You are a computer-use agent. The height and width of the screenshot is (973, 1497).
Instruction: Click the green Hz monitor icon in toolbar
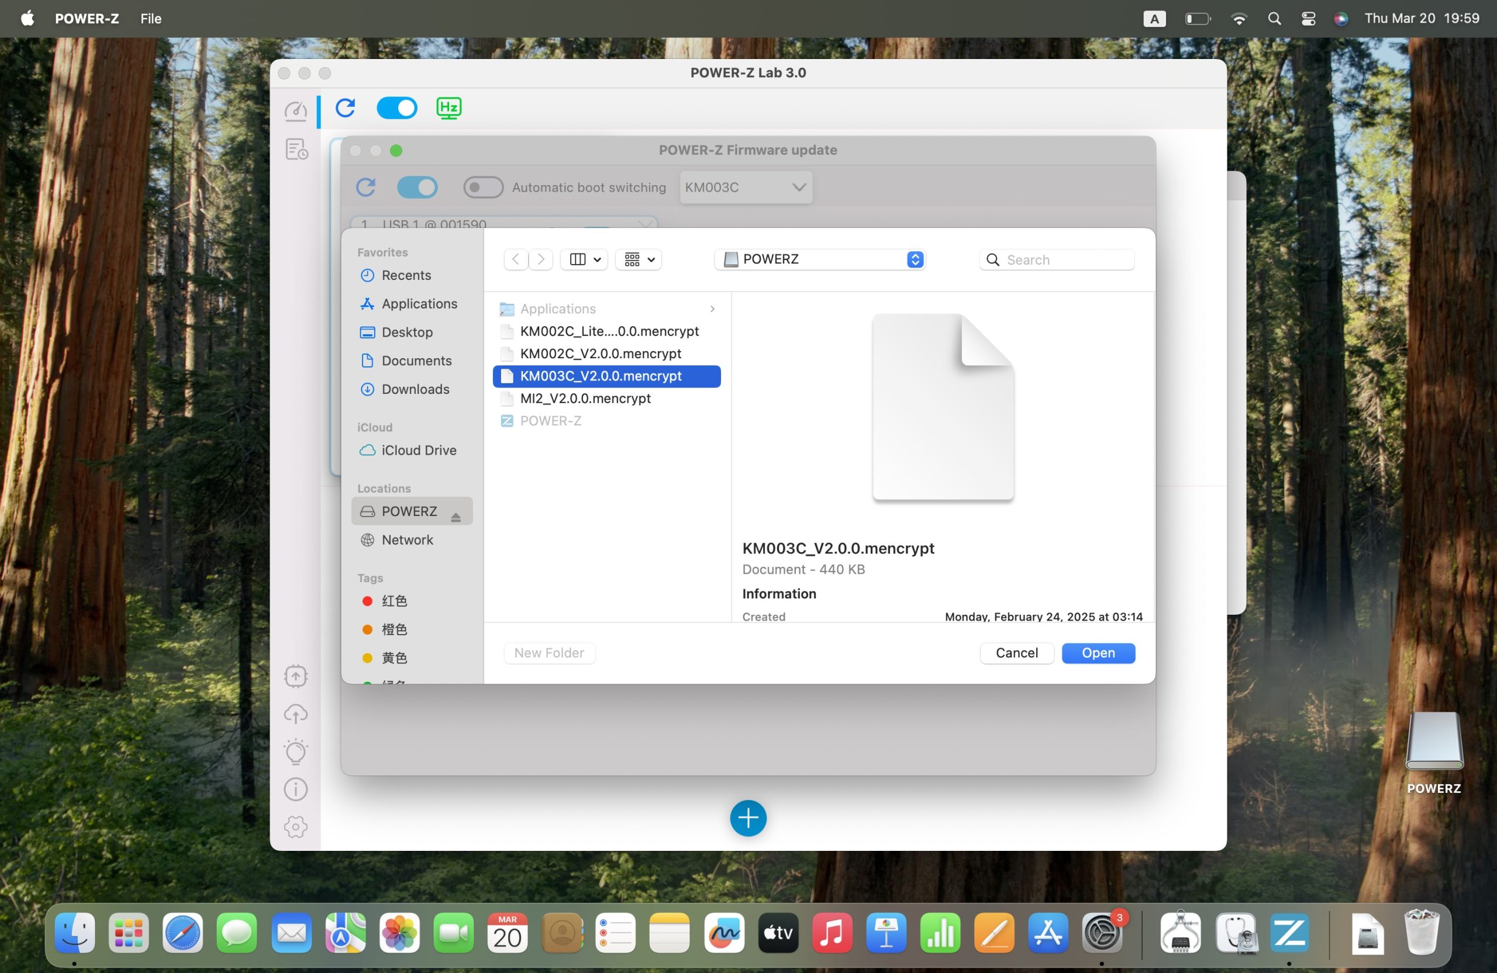(x=449, y=108)
